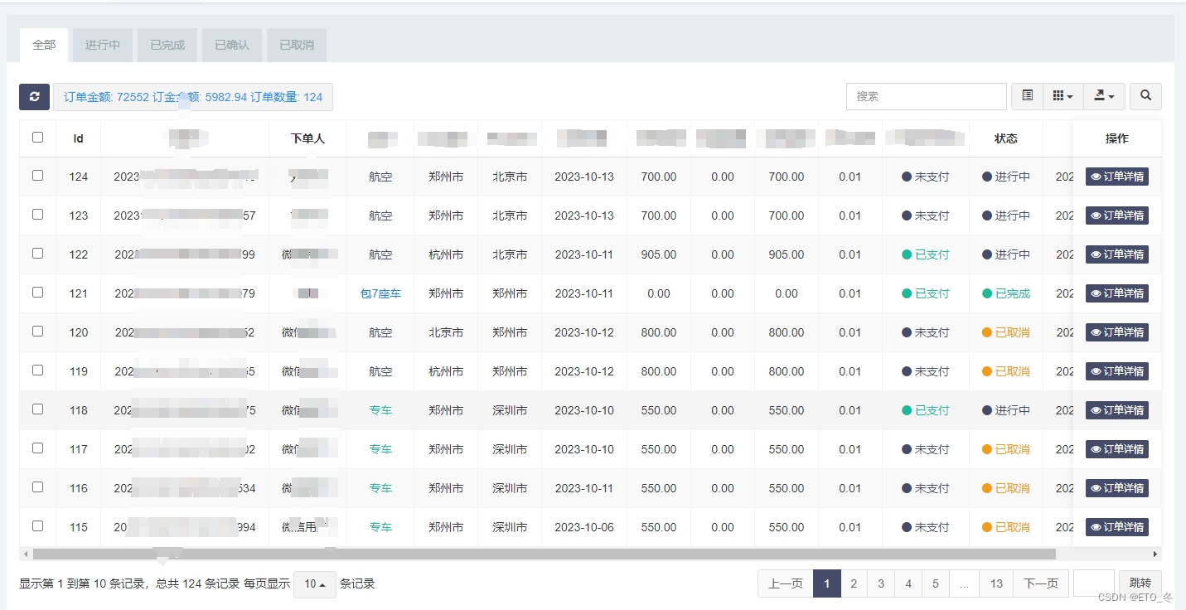Open 订单详情 for order 119
Screen dimensions: 1186x610
pos(1117,371)
